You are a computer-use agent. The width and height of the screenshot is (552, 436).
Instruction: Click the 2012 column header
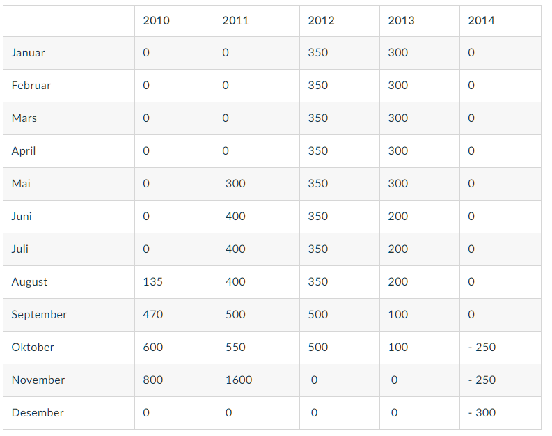tap(321, 20)
